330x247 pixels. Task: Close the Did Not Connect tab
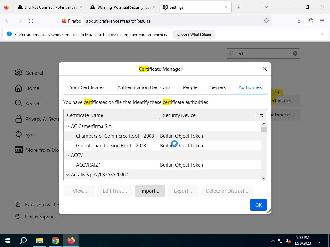click(81, 7)
